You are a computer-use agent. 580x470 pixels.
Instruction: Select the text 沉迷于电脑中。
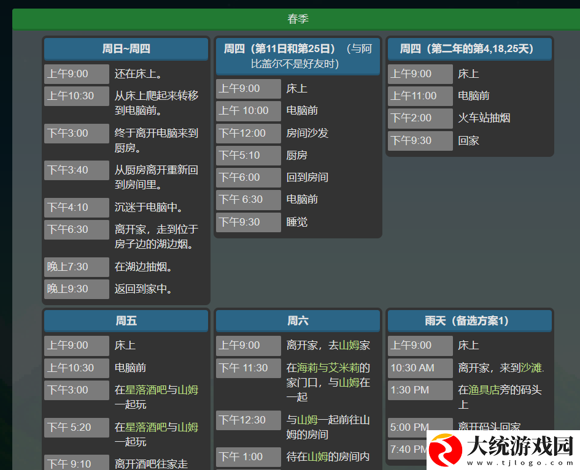point(149,207)
